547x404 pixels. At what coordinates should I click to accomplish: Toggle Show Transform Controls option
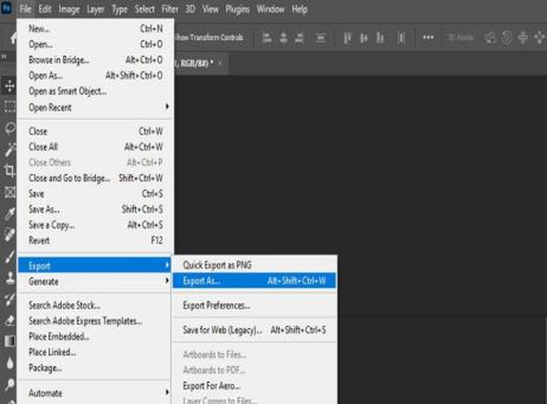208,37
